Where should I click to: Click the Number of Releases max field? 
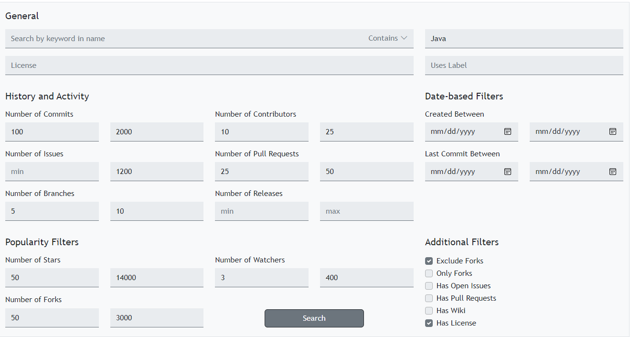pyautogui.click(x=366, y=211)
